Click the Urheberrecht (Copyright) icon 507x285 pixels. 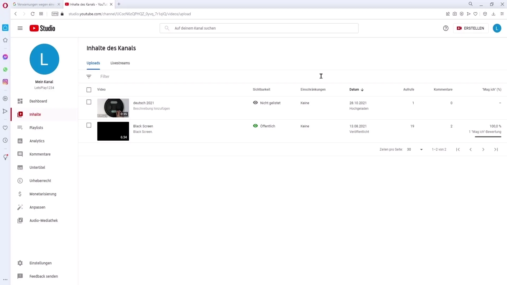coord(20,180)
